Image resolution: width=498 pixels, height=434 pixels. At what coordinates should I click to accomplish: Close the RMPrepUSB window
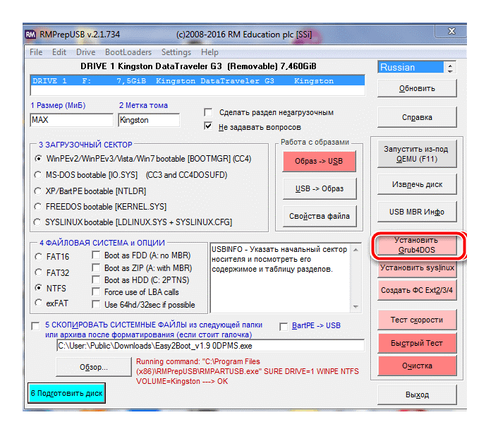point(451,31)
